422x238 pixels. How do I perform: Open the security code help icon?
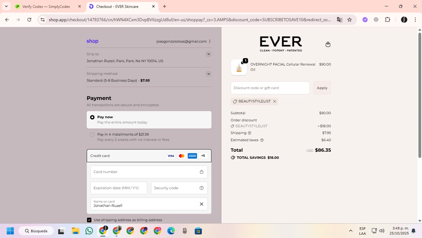click(x=201, y=188)
